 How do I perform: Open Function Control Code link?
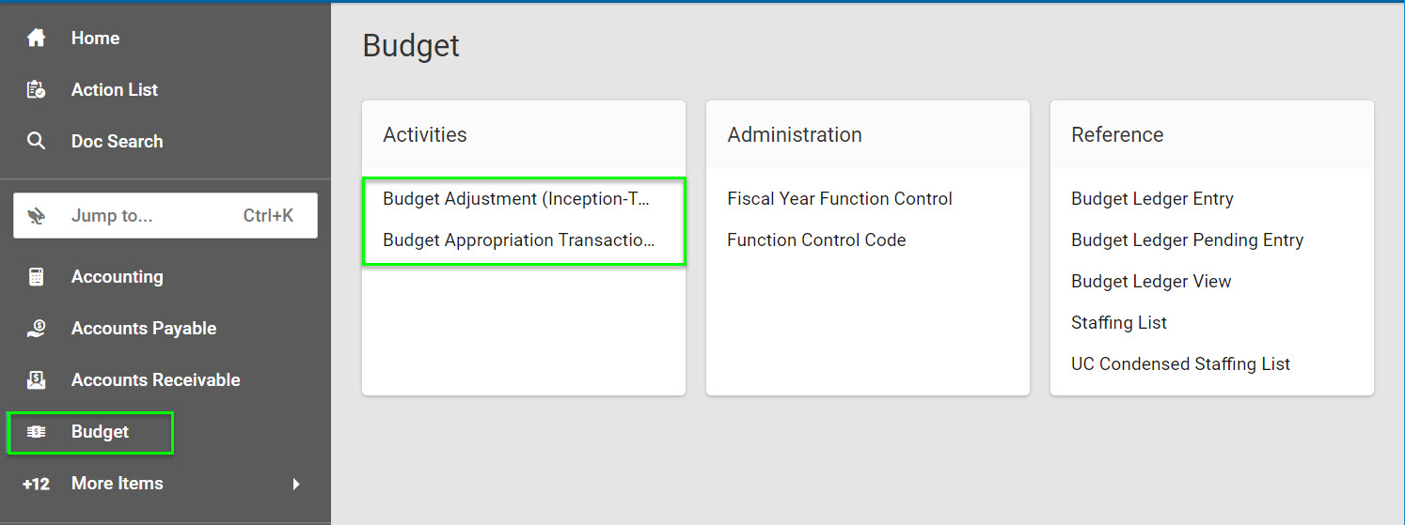tap(816, 240)
